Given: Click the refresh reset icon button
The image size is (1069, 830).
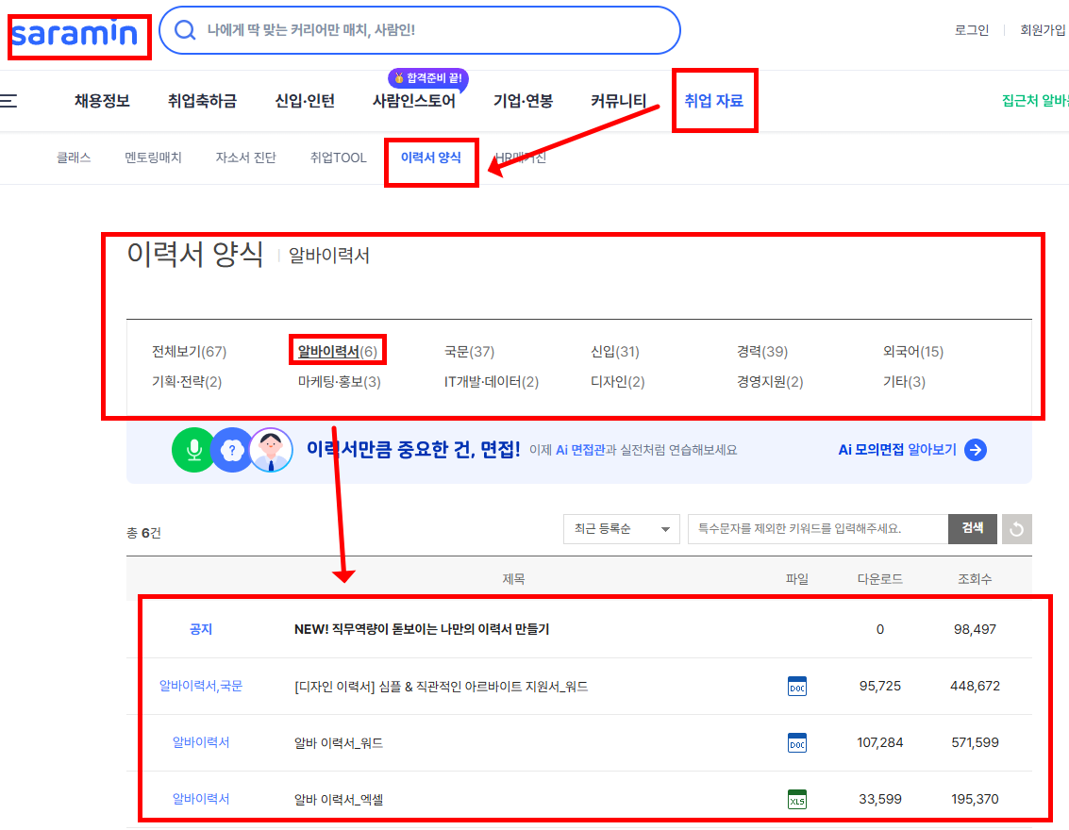Looking at the screenshot, I should [x=1016, y=529].
